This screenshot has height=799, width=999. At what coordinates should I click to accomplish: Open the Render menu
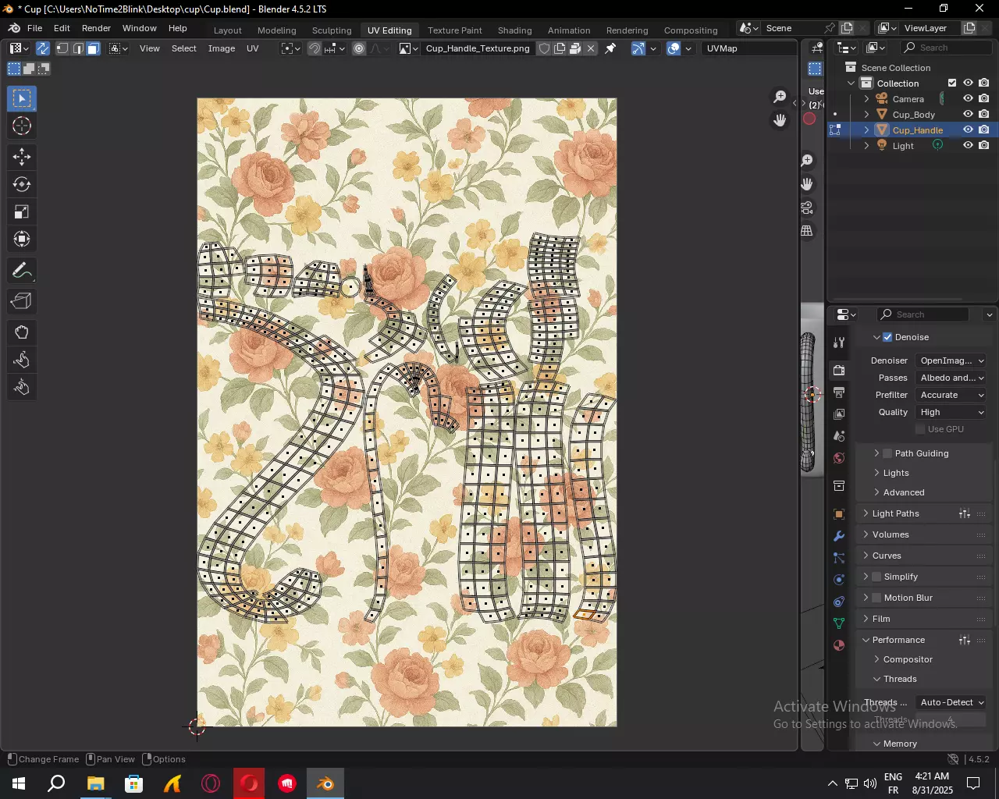pos(96,28)
